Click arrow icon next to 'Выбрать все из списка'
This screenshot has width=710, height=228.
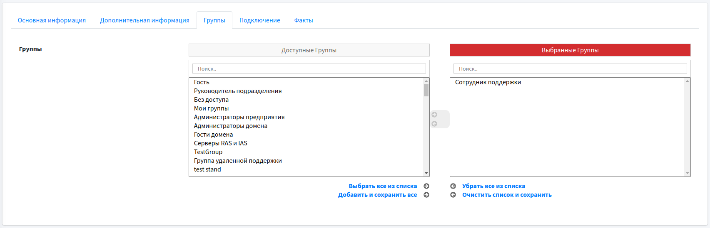click(x=426, y=186)
